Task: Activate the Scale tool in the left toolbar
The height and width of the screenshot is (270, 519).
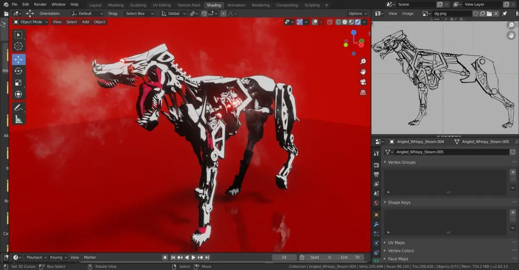Action: [19, 83]
